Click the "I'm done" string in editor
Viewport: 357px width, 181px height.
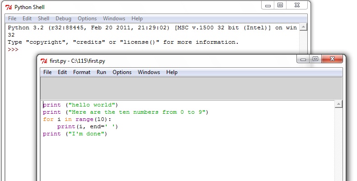(x=86, y=134)
